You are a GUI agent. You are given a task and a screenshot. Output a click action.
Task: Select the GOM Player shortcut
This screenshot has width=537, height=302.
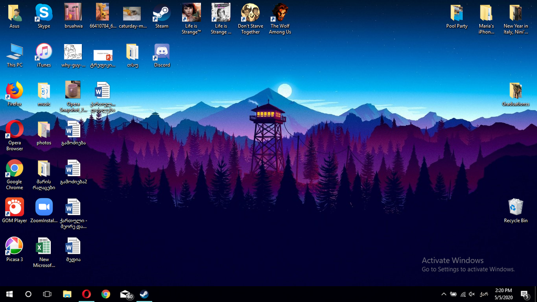tap(14, 211)
